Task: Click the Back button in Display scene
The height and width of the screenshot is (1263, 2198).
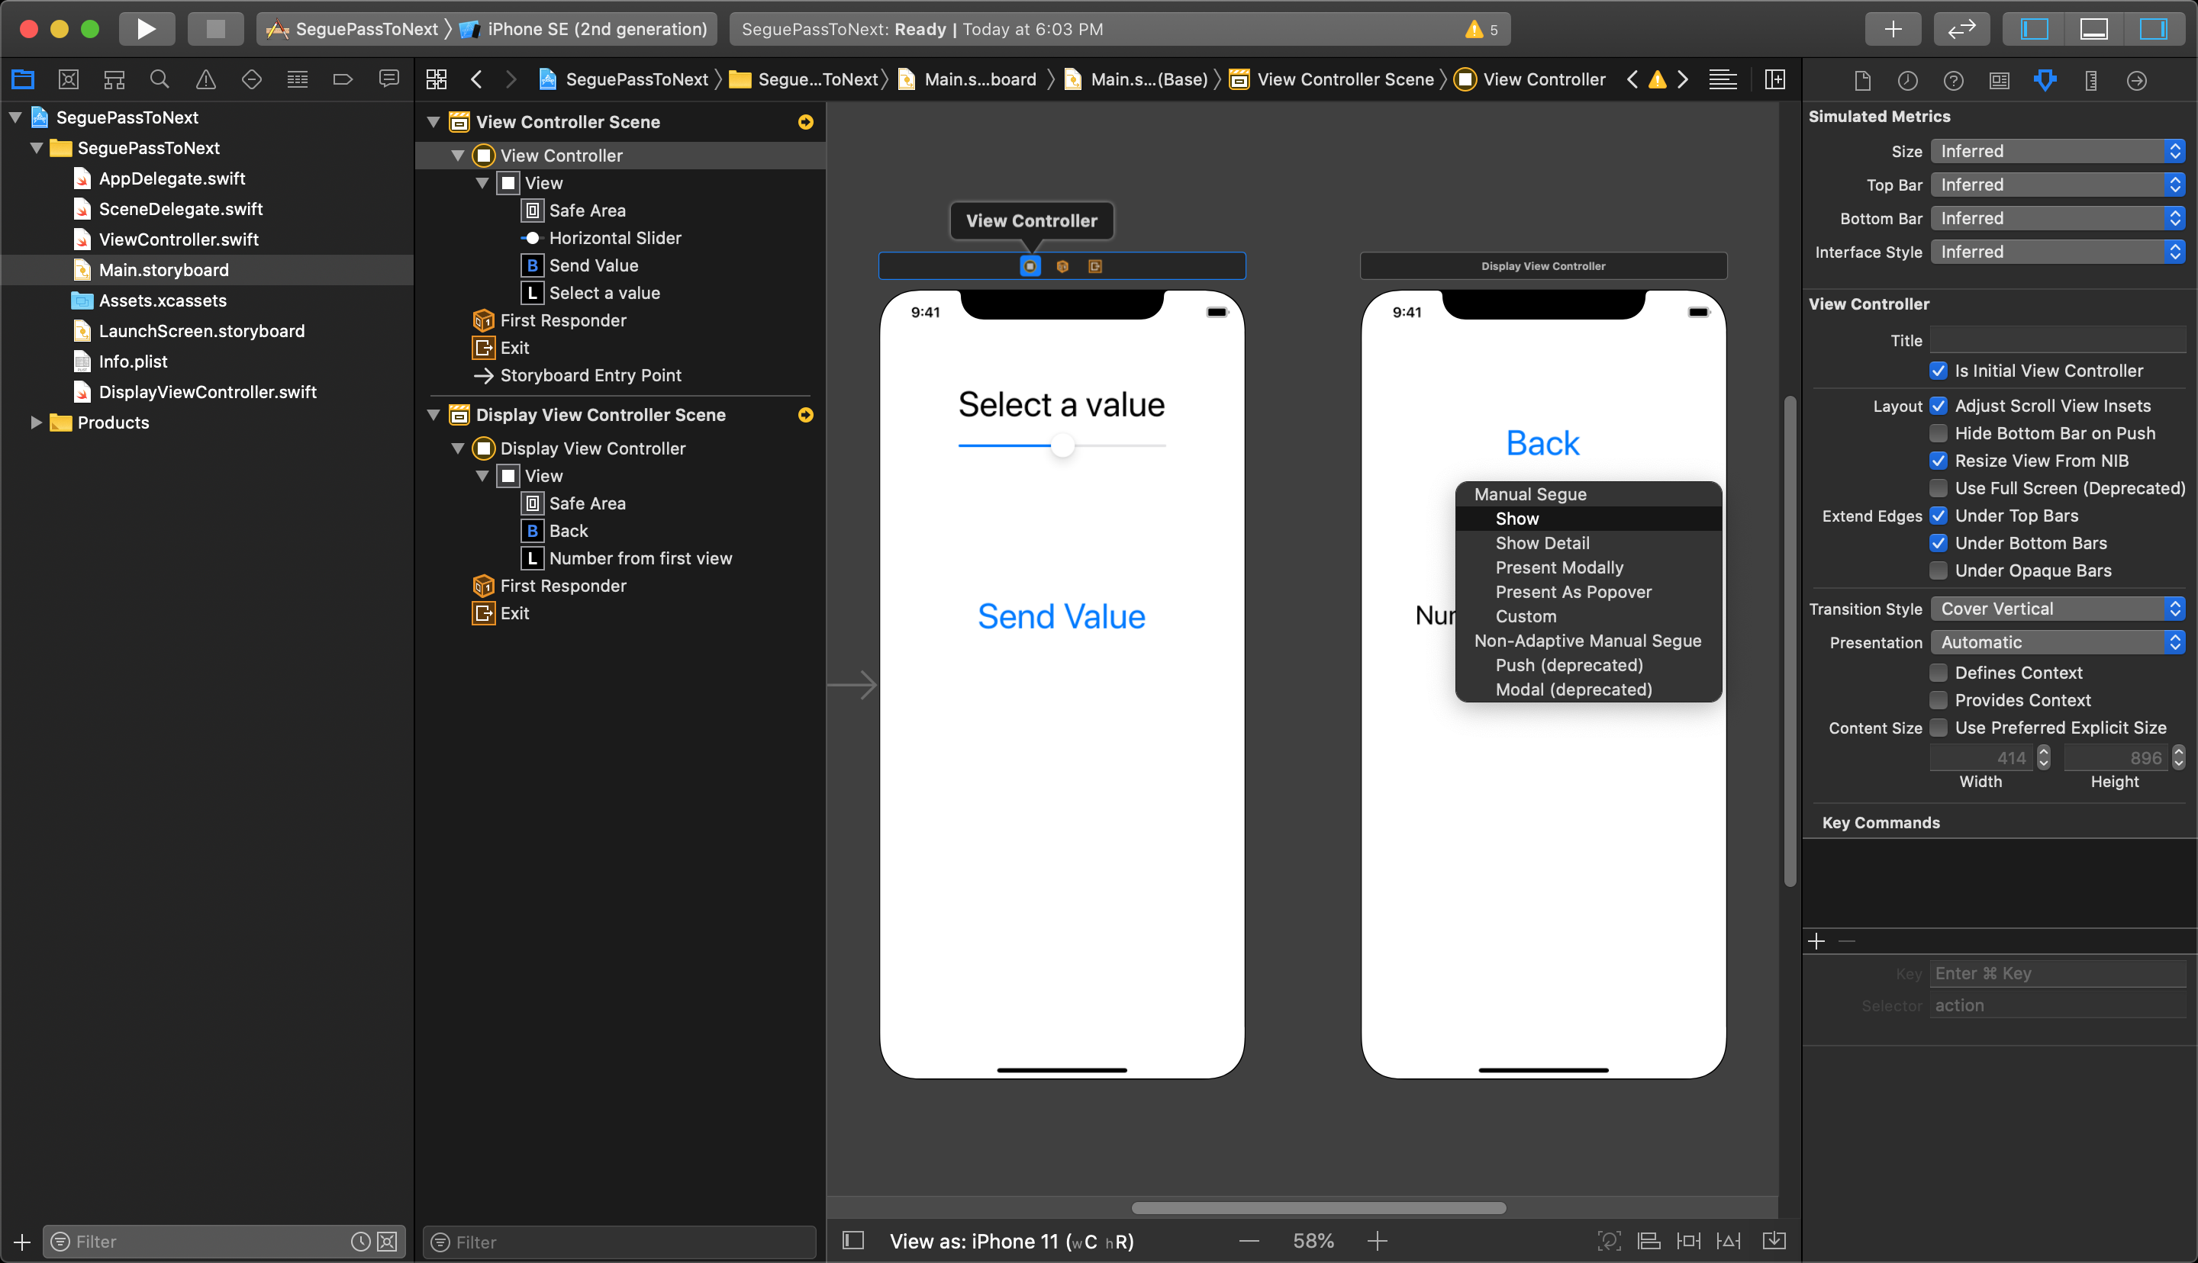Action: pos(1542,443)
